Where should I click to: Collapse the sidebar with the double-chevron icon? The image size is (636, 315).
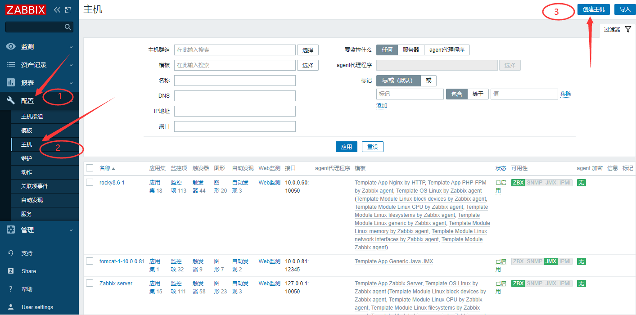(57, 9)
